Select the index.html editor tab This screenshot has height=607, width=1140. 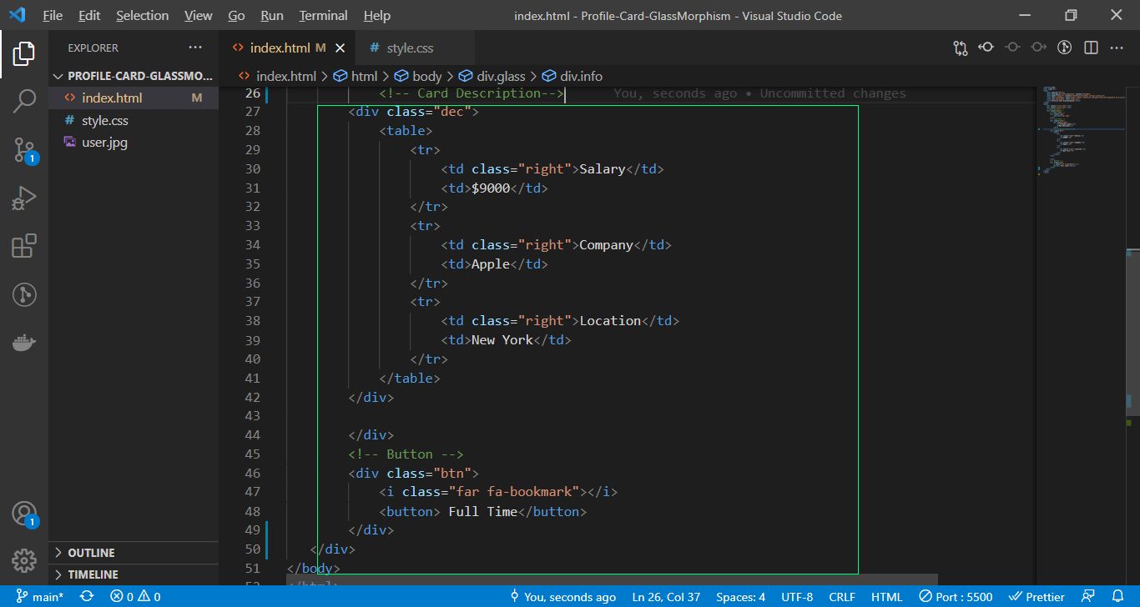tap(287, 48)
